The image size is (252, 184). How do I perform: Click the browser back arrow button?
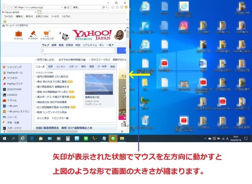point(4,7)
